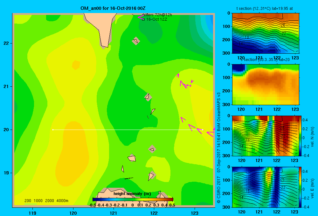Image resolution: width=318 pixels, height=216 pixels.
Task: Click the 'to 16-Oct 12Z' label
Action: [x=154, y=19]
